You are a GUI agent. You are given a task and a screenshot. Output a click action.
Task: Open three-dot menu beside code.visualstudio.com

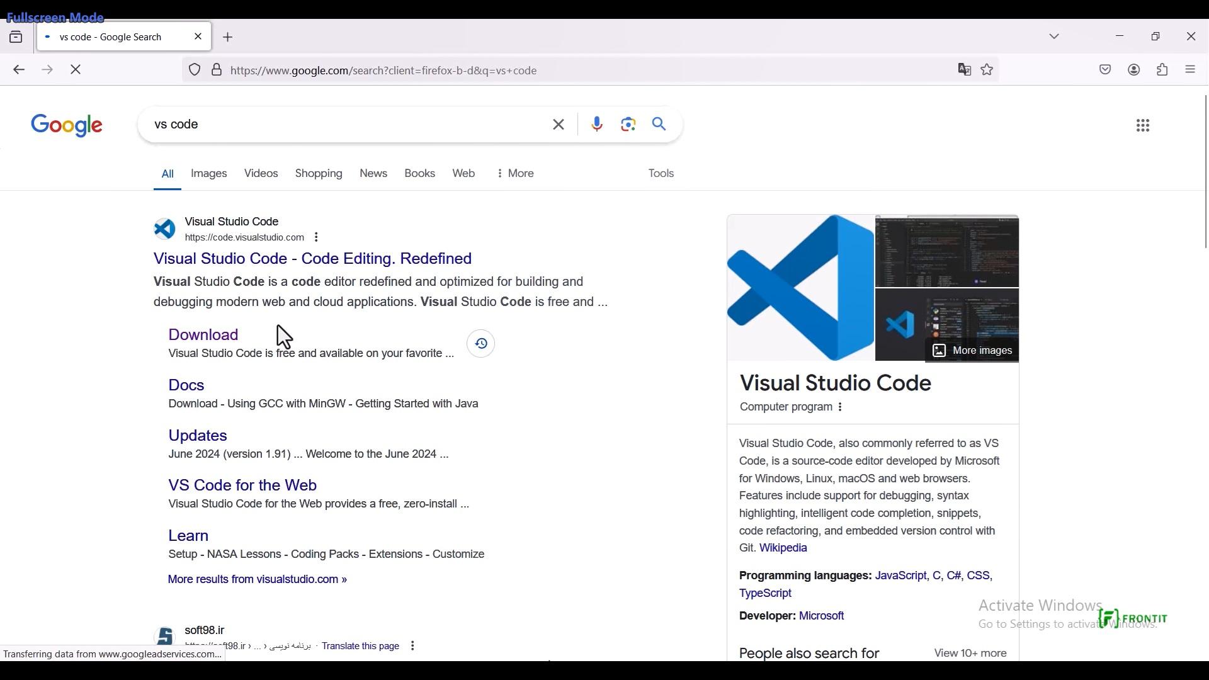tap(317, 238)
